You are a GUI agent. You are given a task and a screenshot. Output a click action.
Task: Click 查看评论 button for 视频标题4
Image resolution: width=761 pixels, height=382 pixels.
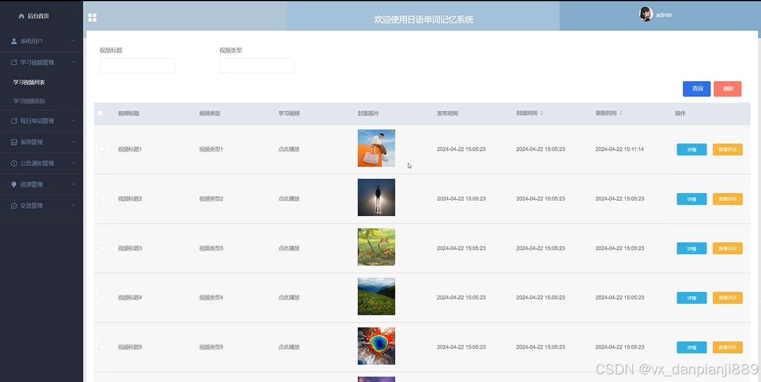pos(728,298)
